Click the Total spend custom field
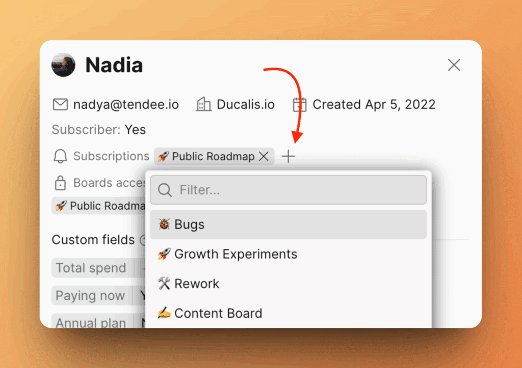The width and height of the screenshot is (522, 368). (91, 268)
